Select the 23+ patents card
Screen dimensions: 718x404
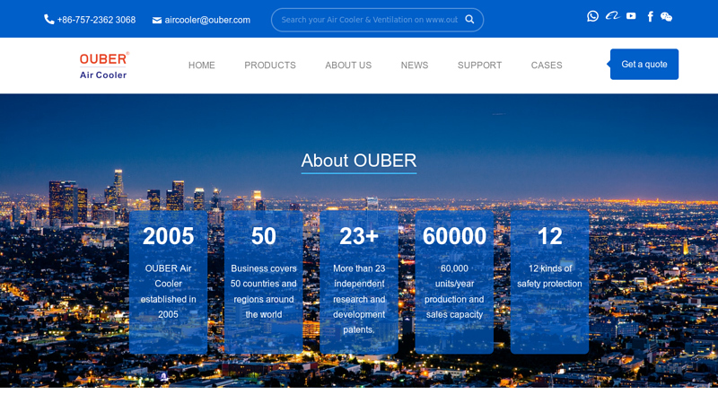[x=359, y=282]
